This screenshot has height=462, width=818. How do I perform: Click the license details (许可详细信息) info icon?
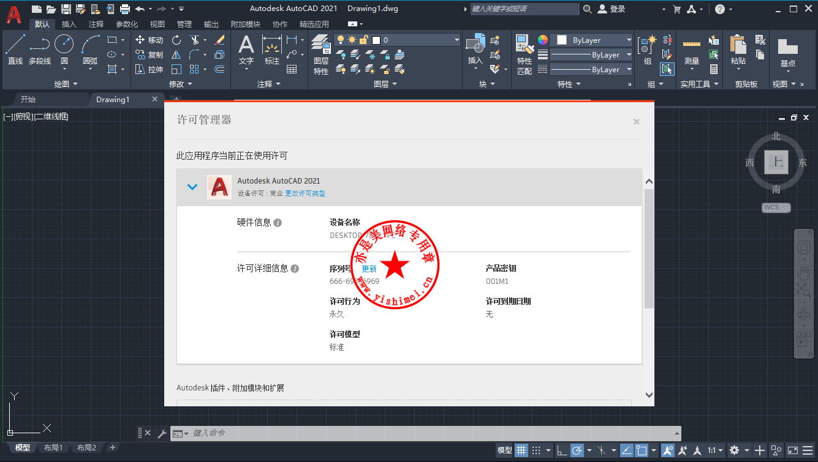(295, 269)
